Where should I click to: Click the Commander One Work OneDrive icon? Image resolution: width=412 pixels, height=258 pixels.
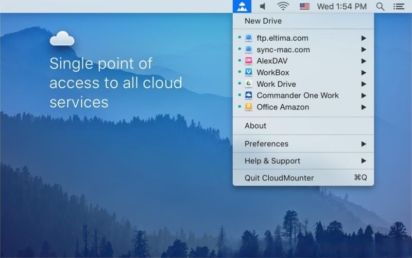[249, 95]
